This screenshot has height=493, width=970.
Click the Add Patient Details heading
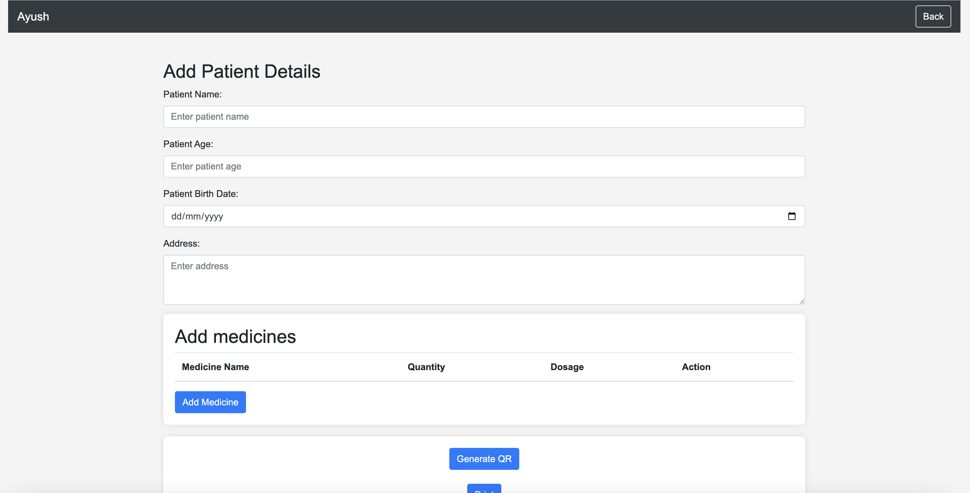242,71
